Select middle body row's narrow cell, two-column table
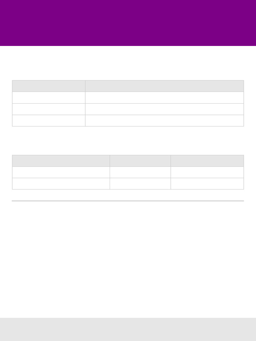Image resolution: width=256 pixels, height=341 pixels. click(x=49, y=109)
